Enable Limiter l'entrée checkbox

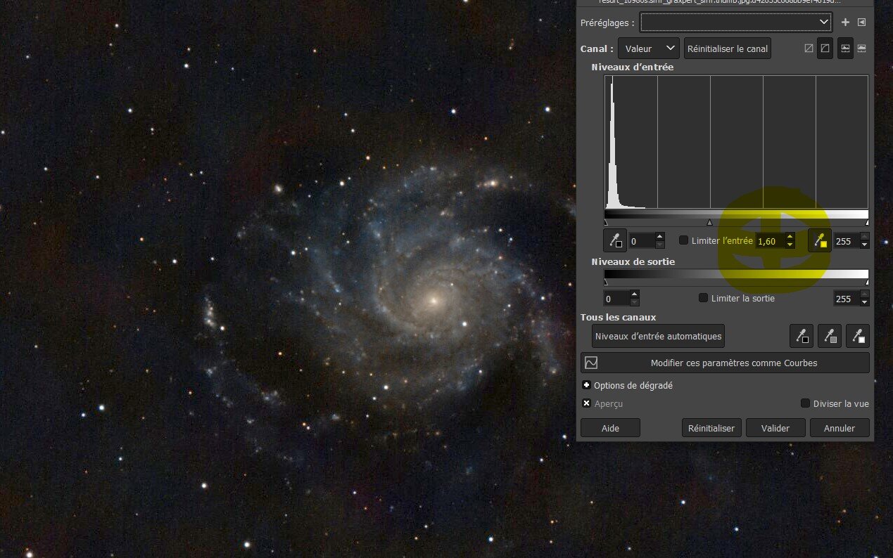click(683, 240)
